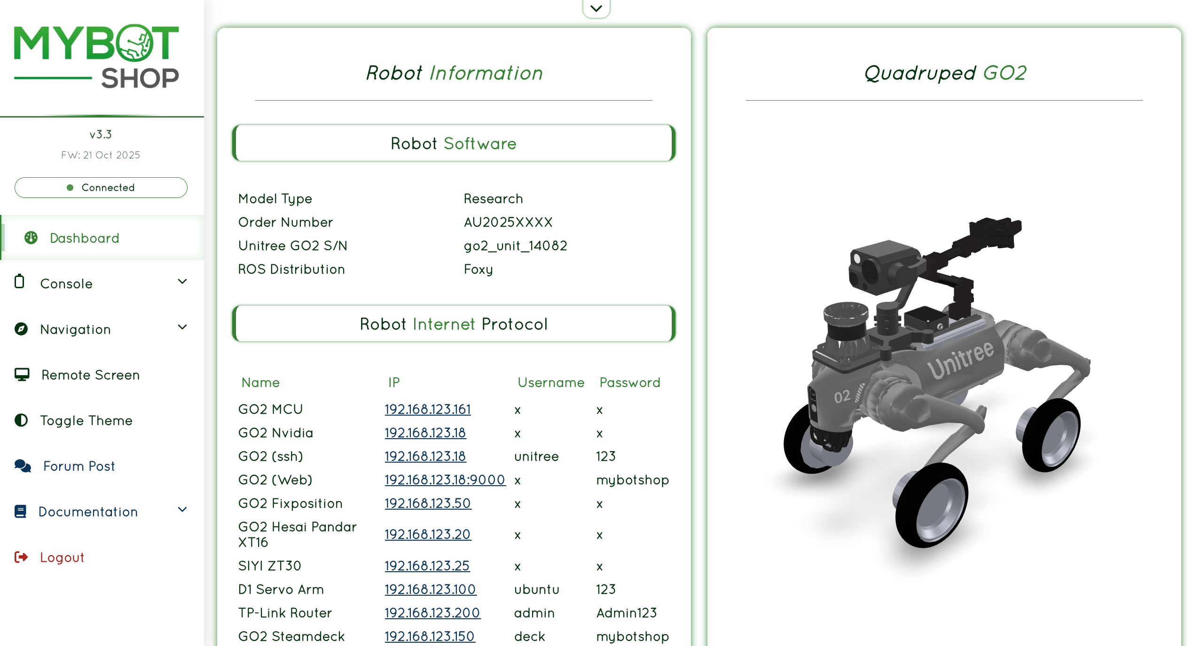
Task: Click the Navigation compass icon
Action: 21,329
